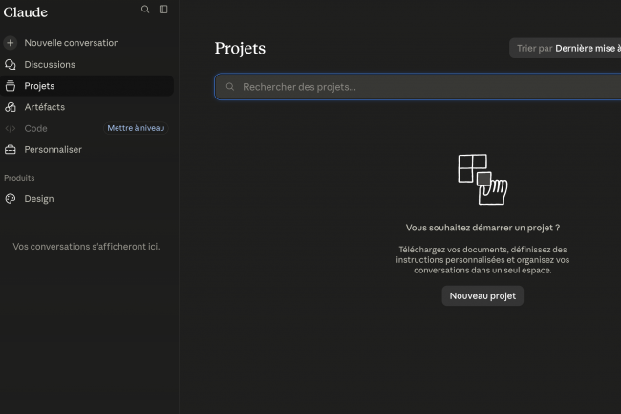Click the Discussions chat bubble icon
This screenshot has height=414, width=621.
(x=11, y=64)
